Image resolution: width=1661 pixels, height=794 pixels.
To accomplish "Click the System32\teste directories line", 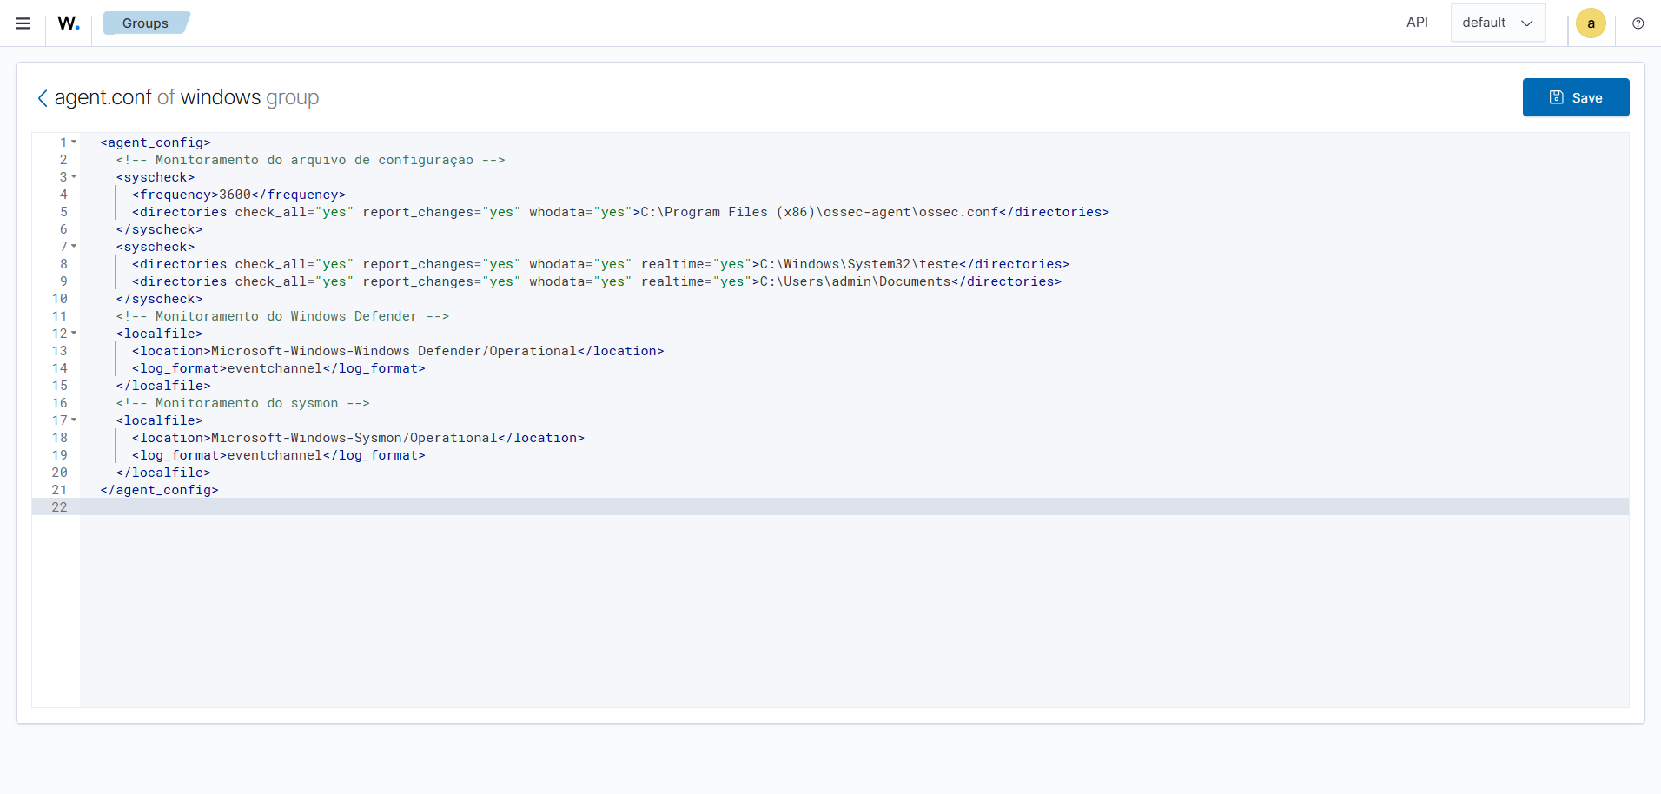I will pyautogui.click(x=600, y=264).
